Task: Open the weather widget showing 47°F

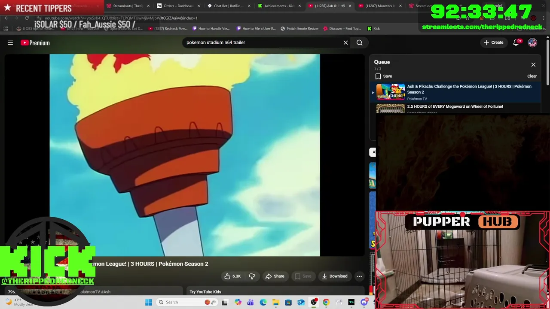Action: (20, 303)
